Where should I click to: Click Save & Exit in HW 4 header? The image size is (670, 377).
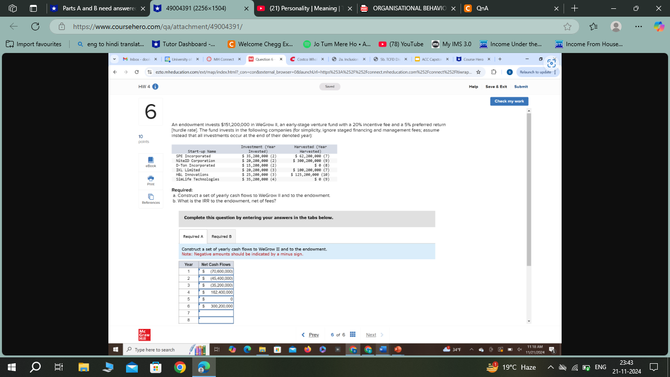coord(496,86)
